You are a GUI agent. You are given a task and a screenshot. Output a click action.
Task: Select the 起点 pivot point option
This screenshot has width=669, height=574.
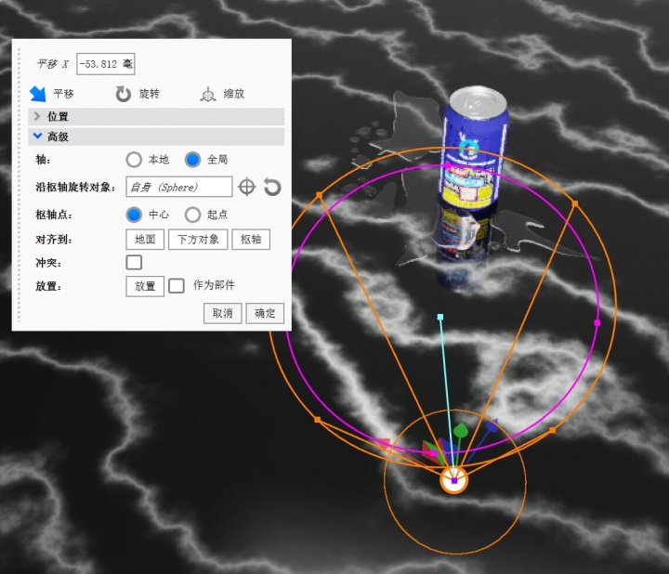point(192,215)
